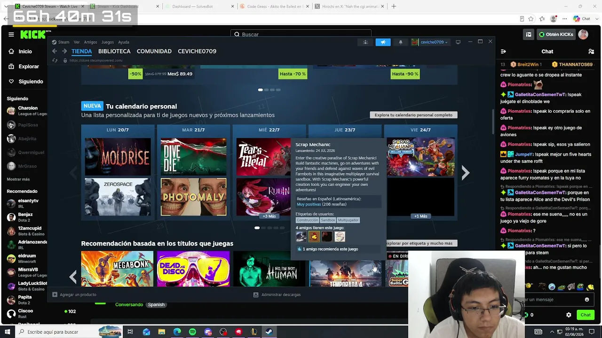The height and width of the screenshot is (338, 602).
Task: Open CEVICHE0709 profile tab in Steam
Action: click(197, 51)
